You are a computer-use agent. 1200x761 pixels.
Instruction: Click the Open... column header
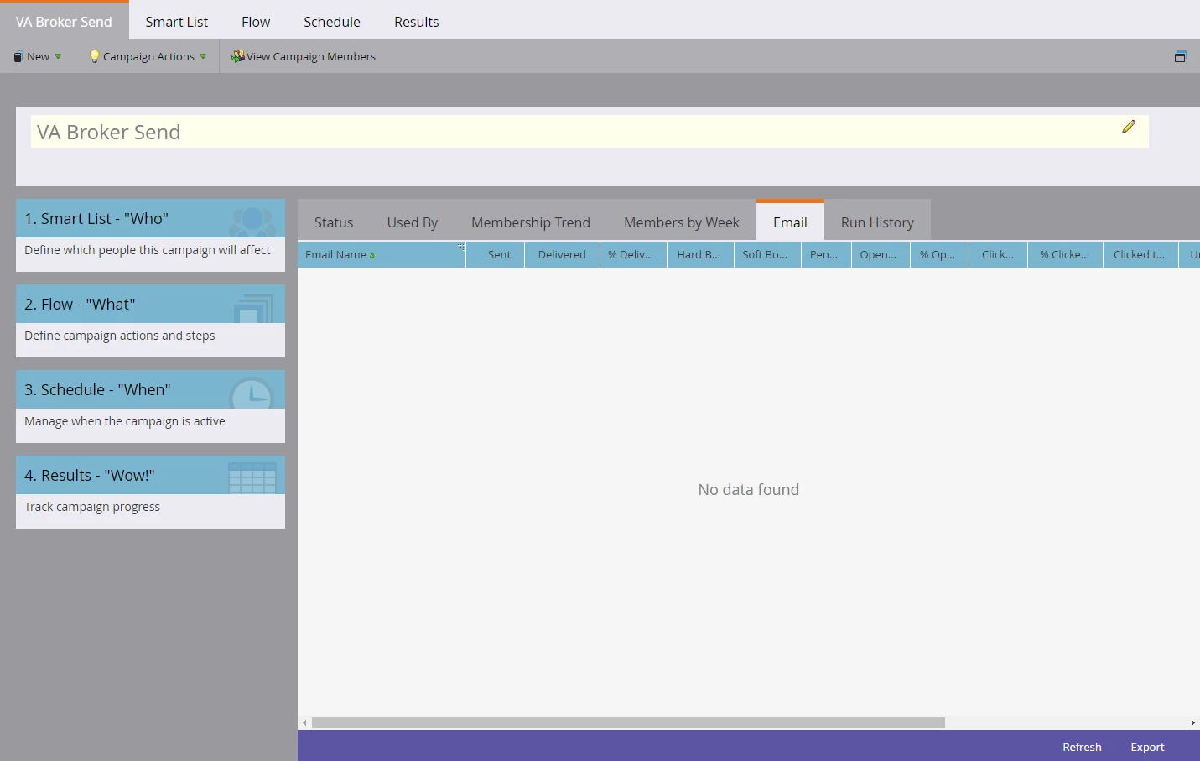coord(881,254)
